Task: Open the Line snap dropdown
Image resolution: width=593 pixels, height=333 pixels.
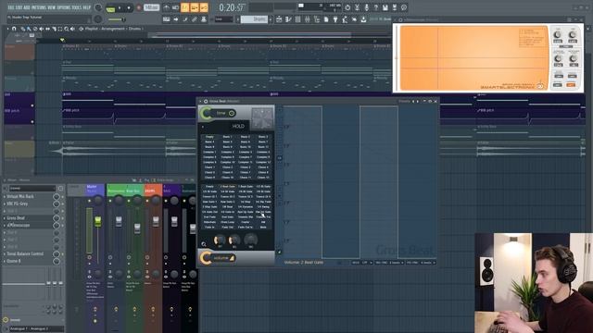Action: (x=224, y=19)
